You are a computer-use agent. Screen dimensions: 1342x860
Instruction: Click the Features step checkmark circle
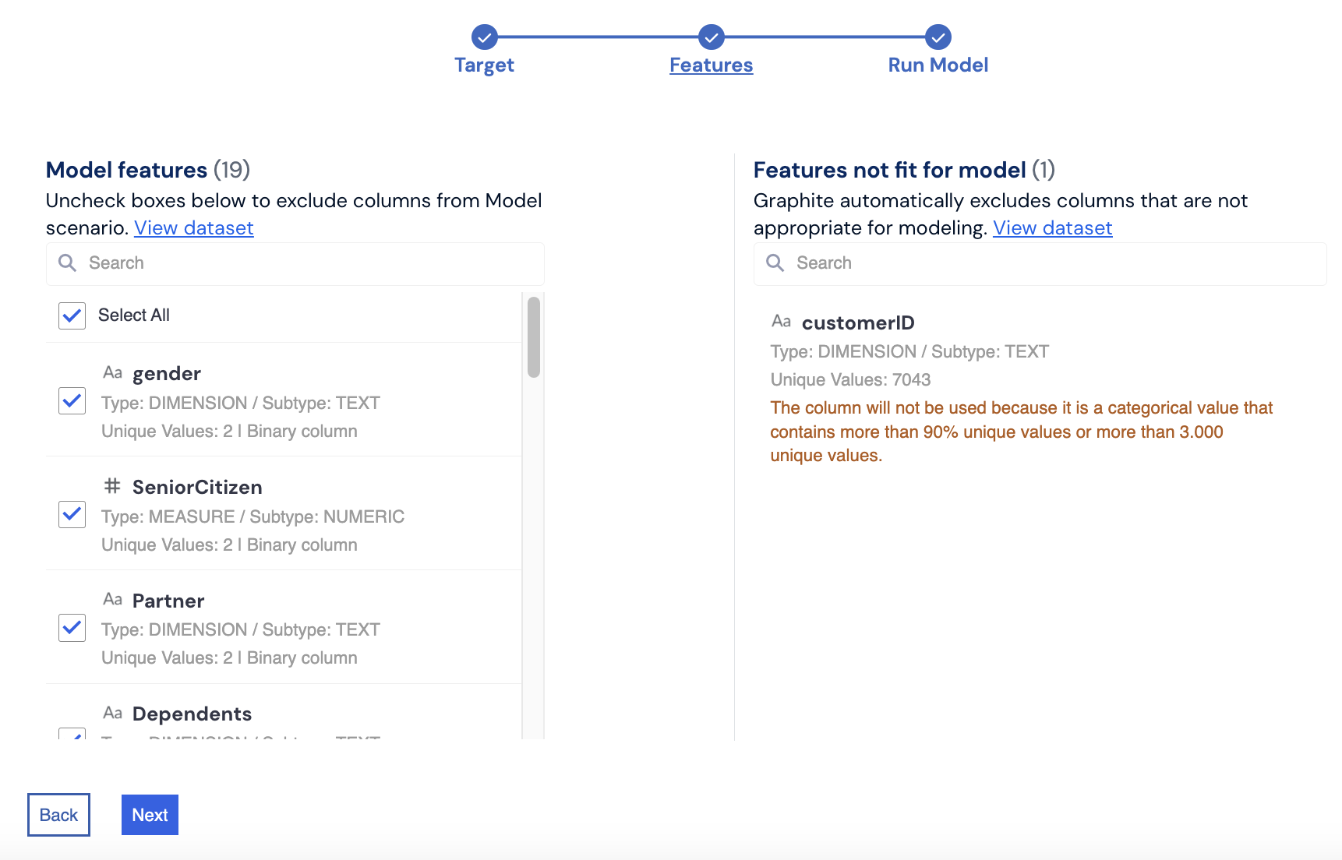point(711,37)
